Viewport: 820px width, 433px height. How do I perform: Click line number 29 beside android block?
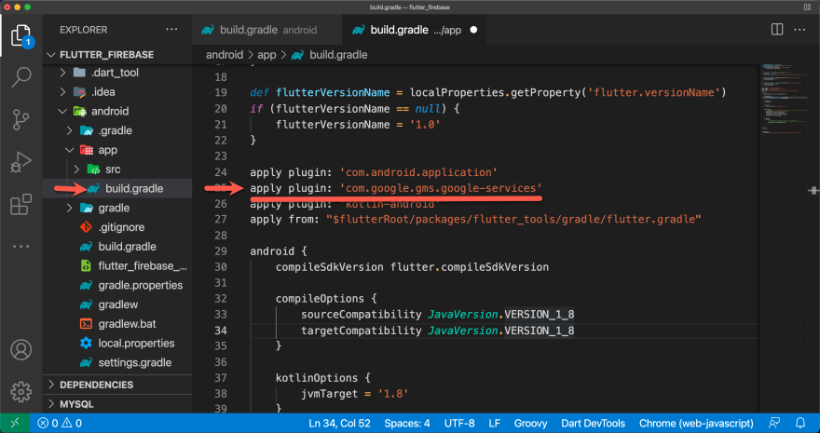(221, 251)
